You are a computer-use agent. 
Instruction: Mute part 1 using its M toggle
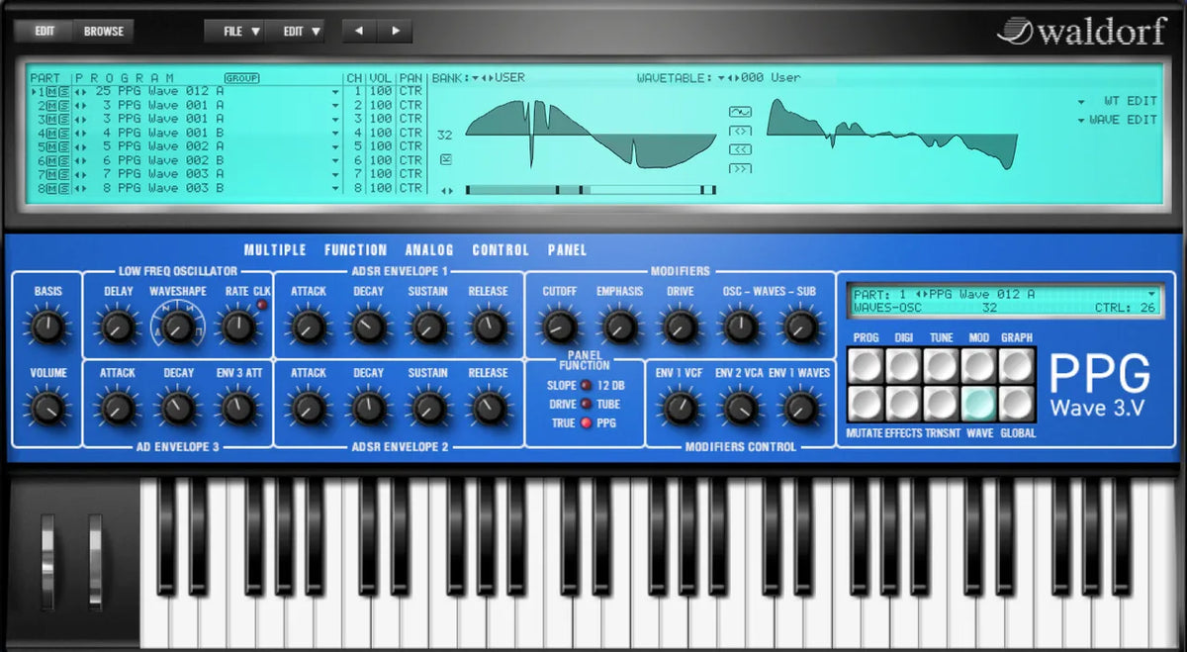50,92
